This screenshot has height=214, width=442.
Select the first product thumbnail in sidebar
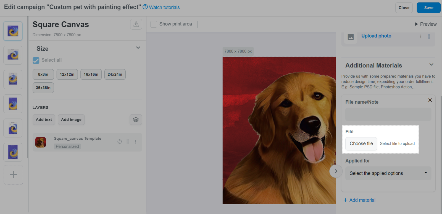13,31
